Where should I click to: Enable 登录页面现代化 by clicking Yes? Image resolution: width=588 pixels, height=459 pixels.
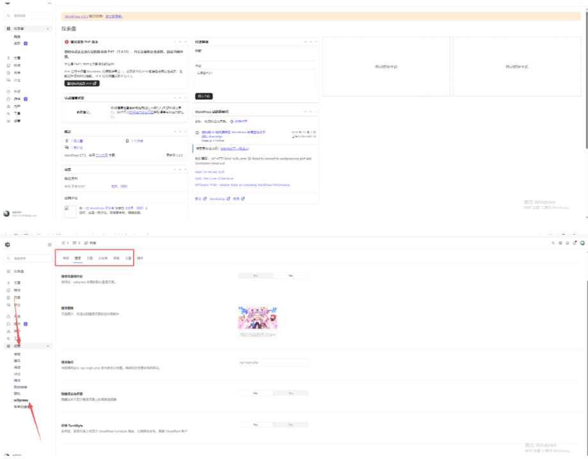click(x=291, y=275)
